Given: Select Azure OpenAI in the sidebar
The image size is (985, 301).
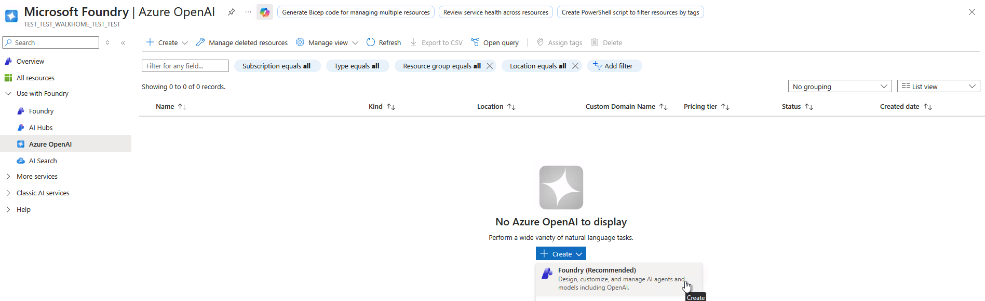Looking at the screenshot, I should pos(65,144).
